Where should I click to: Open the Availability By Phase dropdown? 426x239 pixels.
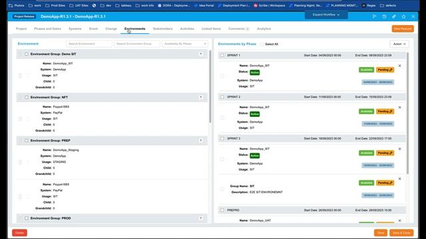pyautogui.click(x=185, y=44)
